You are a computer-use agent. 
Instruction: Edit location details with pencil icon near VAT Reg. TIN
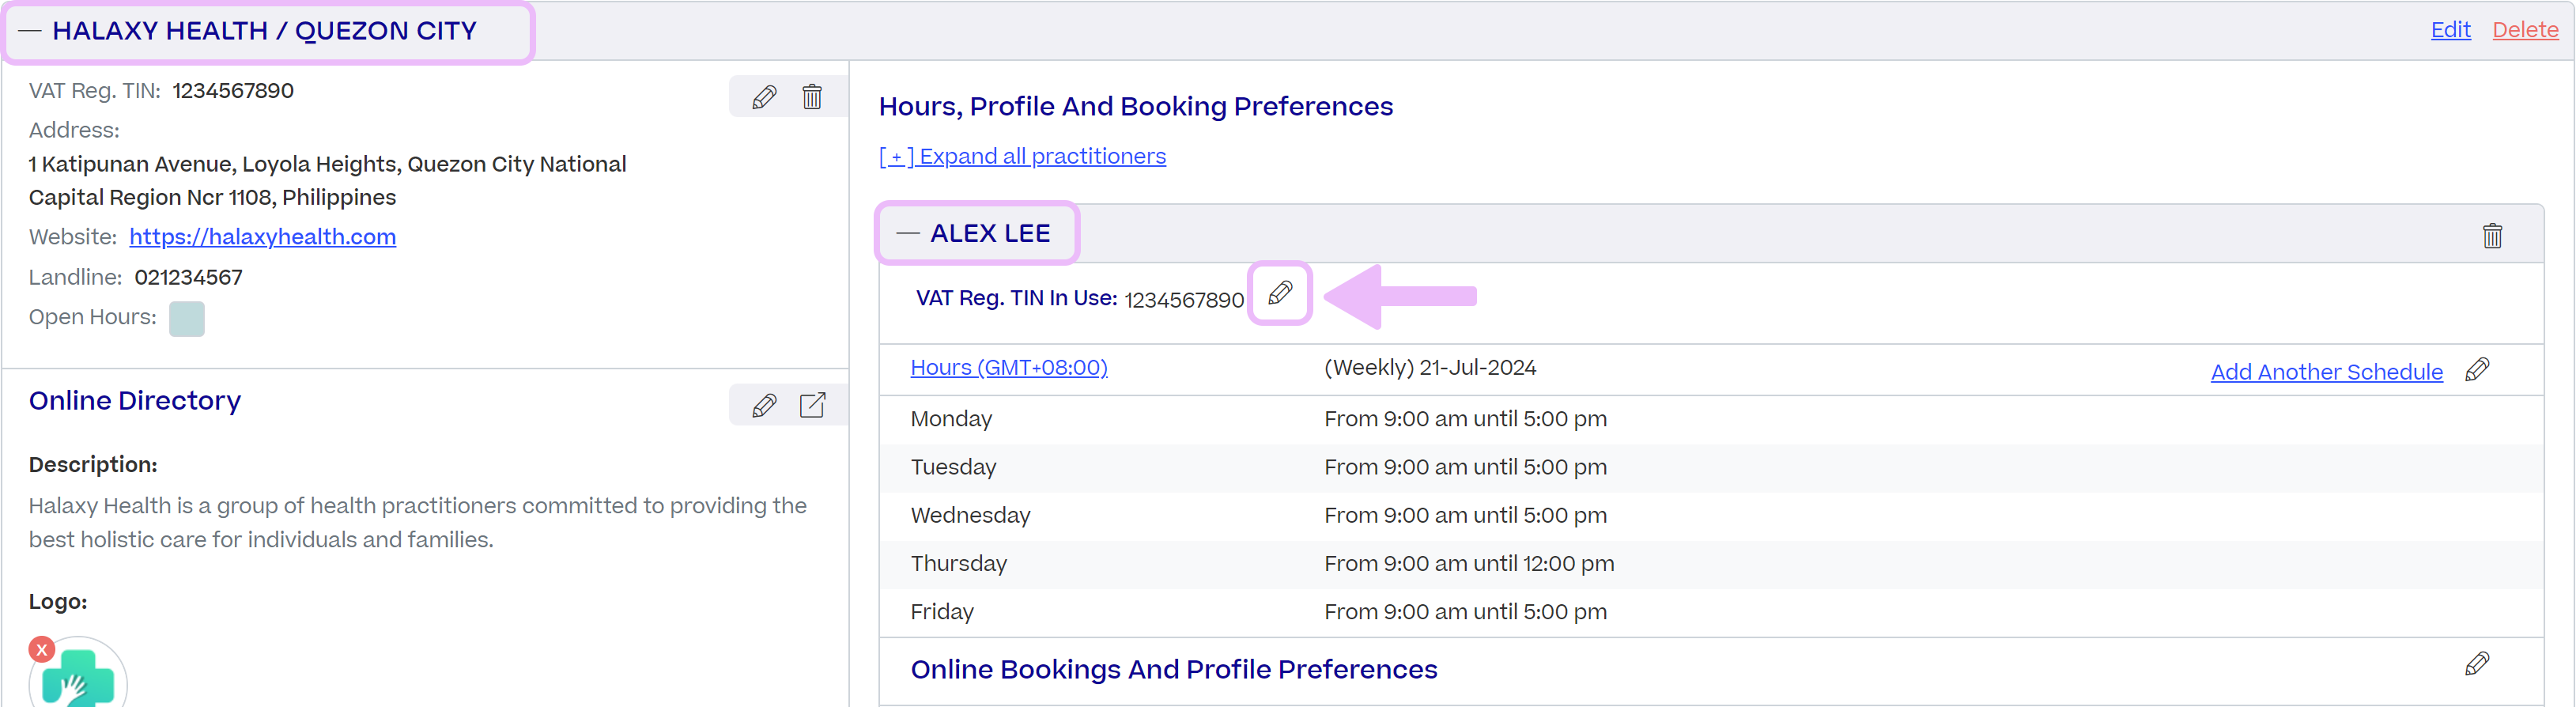764,97
